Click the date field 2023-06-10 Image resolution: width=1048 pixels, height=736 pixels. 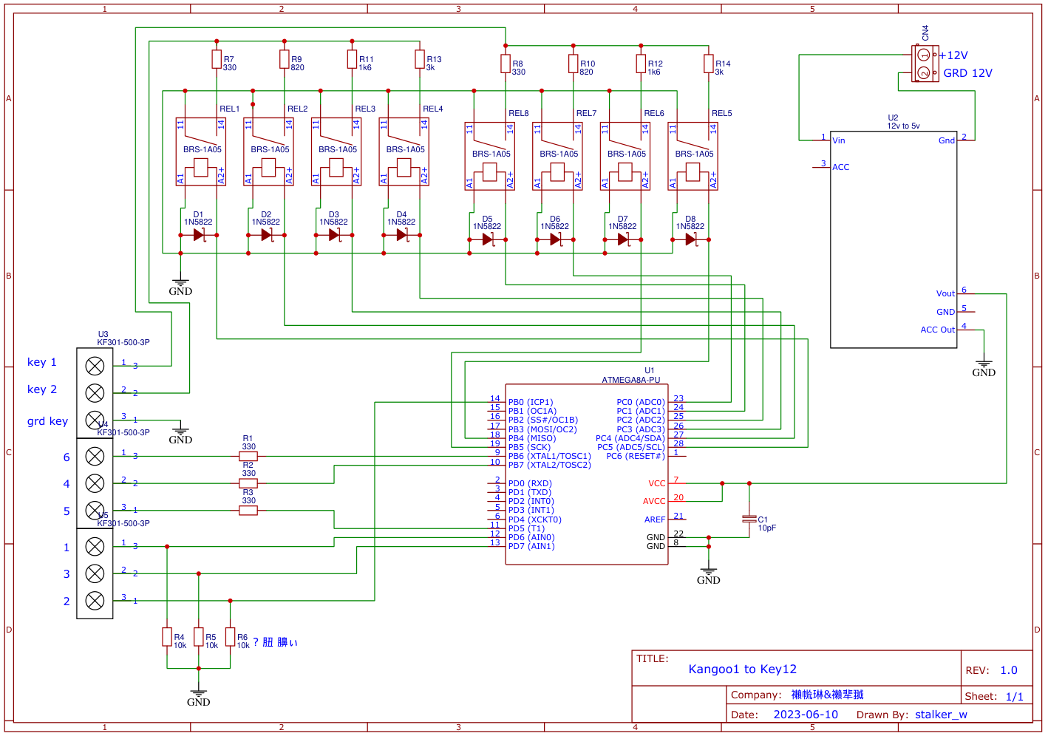coord(806,715)
